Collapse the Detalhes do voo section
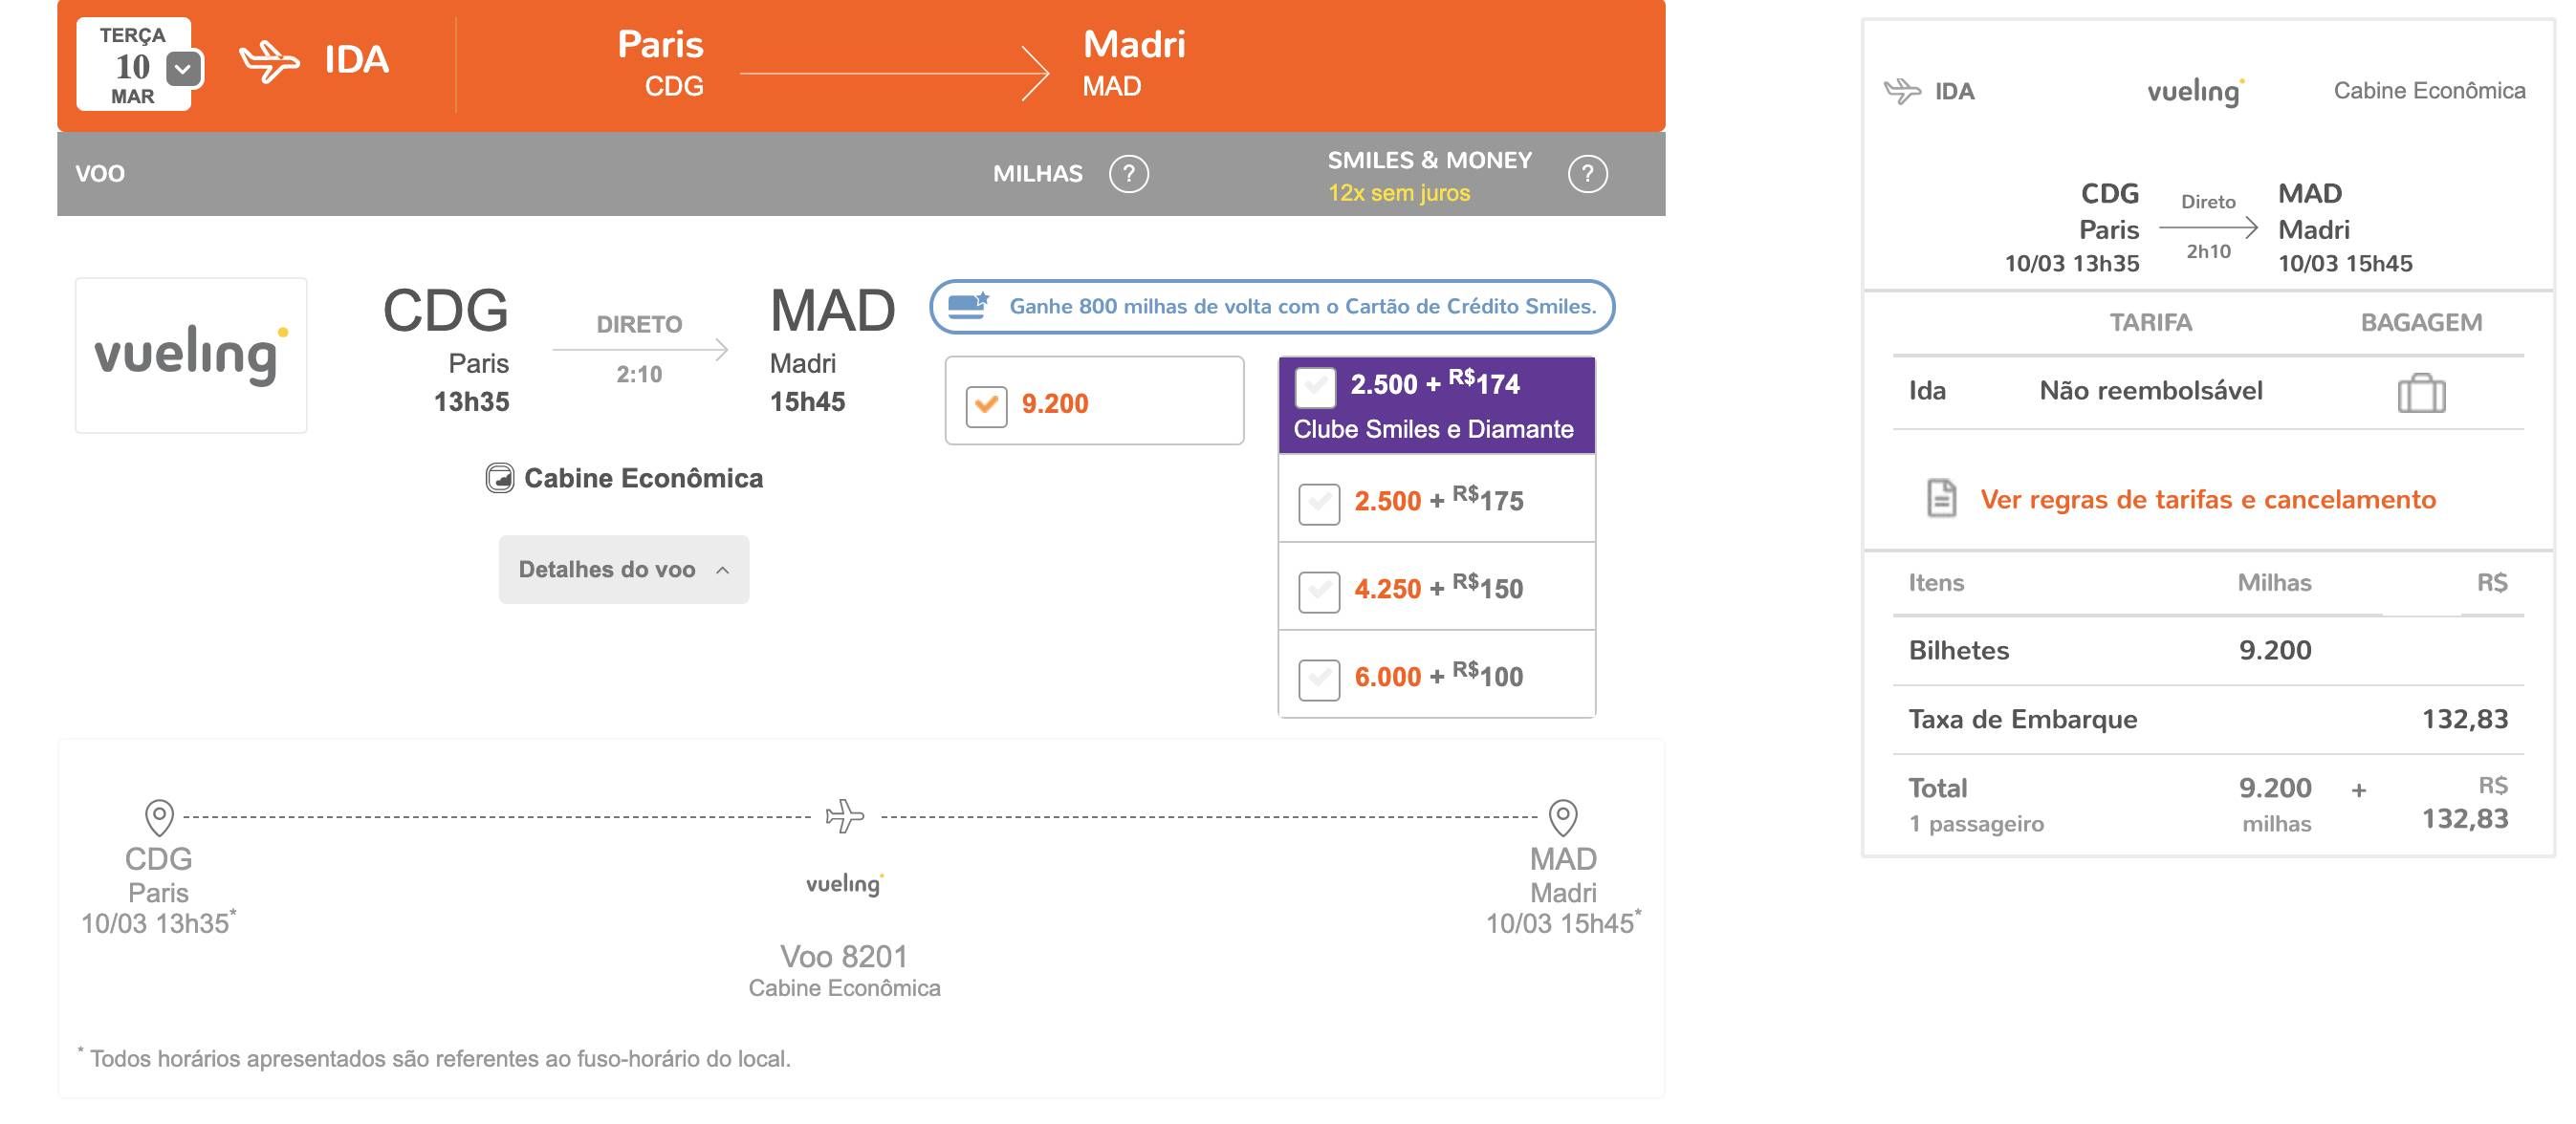This screenshot has height=1124, width=2576. [x=624, y=569]
